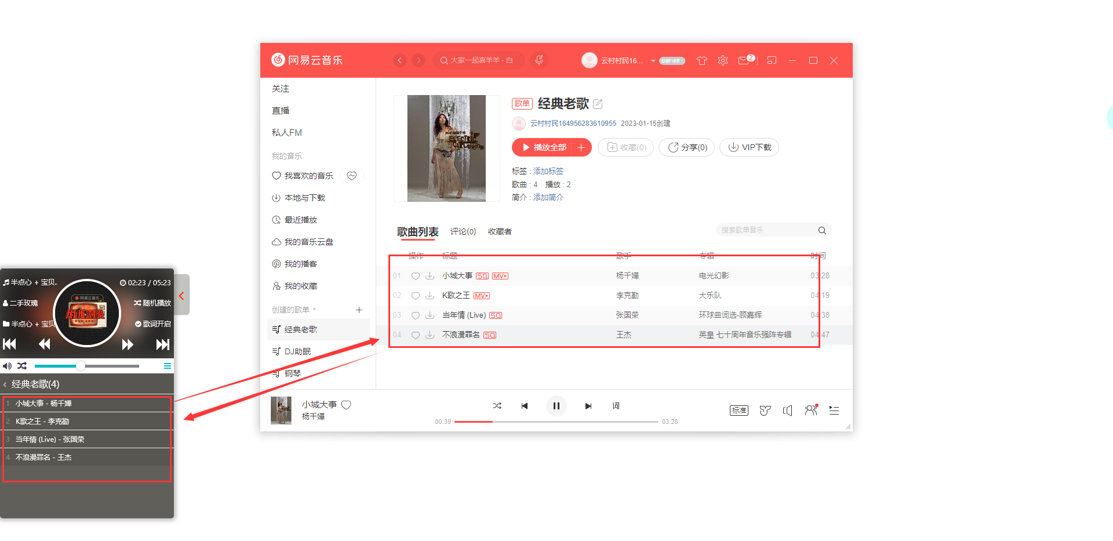Toggle 歌词开启 in mini player
Image resolution: width=1113 pixels, height=541 pixels.
[153, 324]
